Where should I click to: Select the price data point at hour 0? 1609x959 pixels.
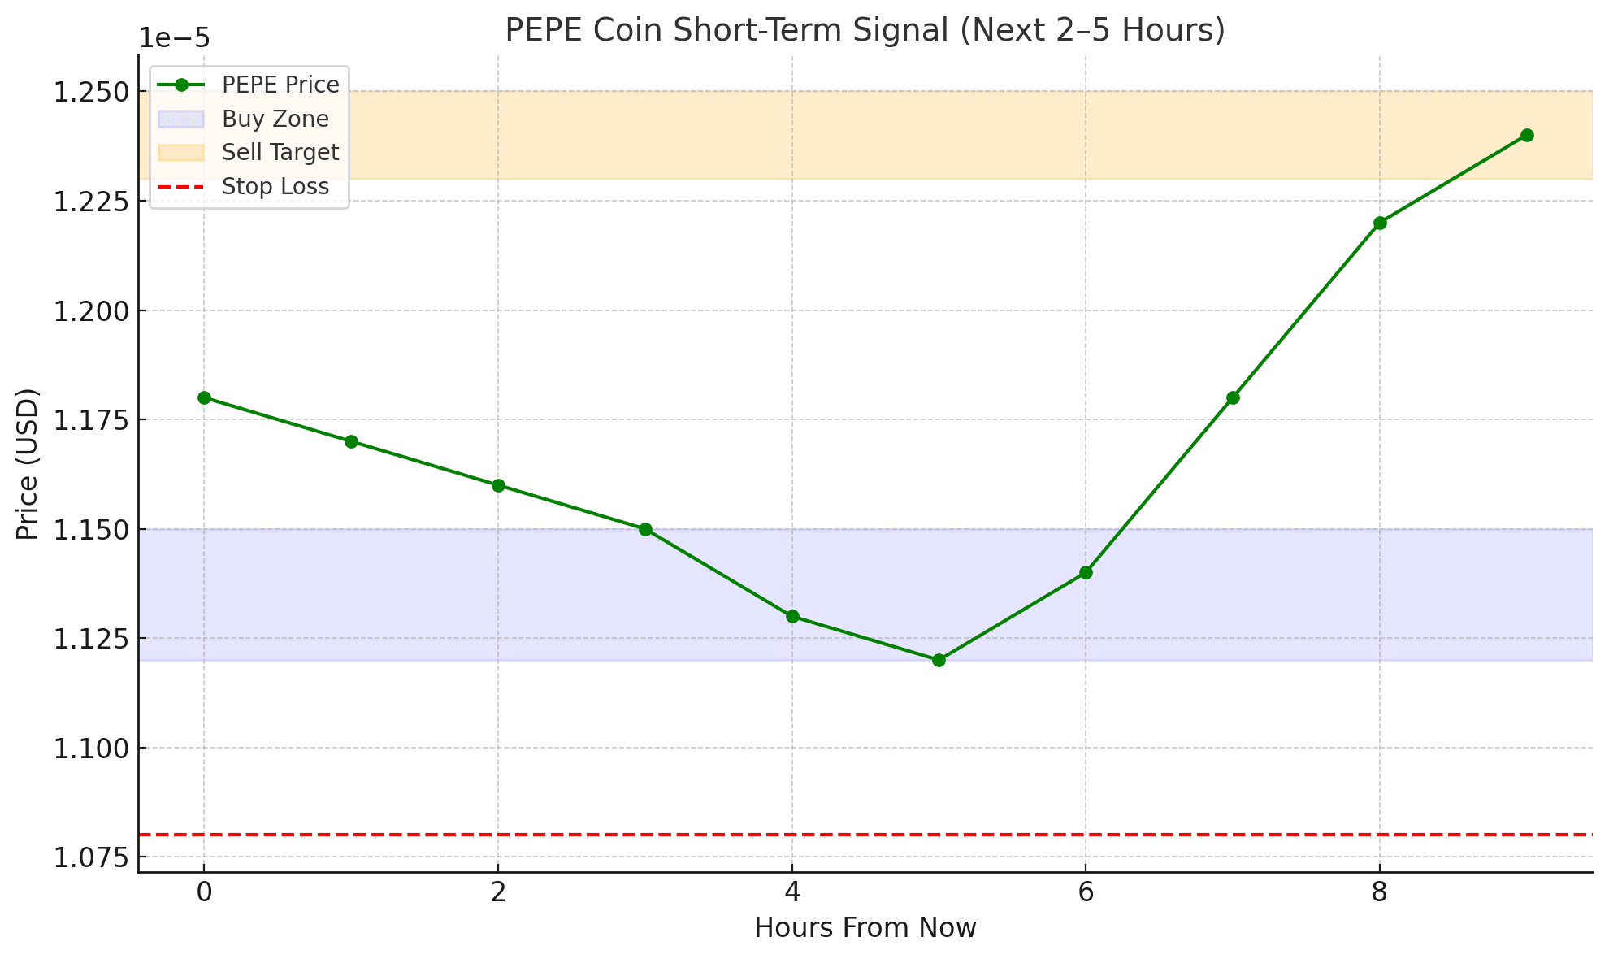click(204, 397)
